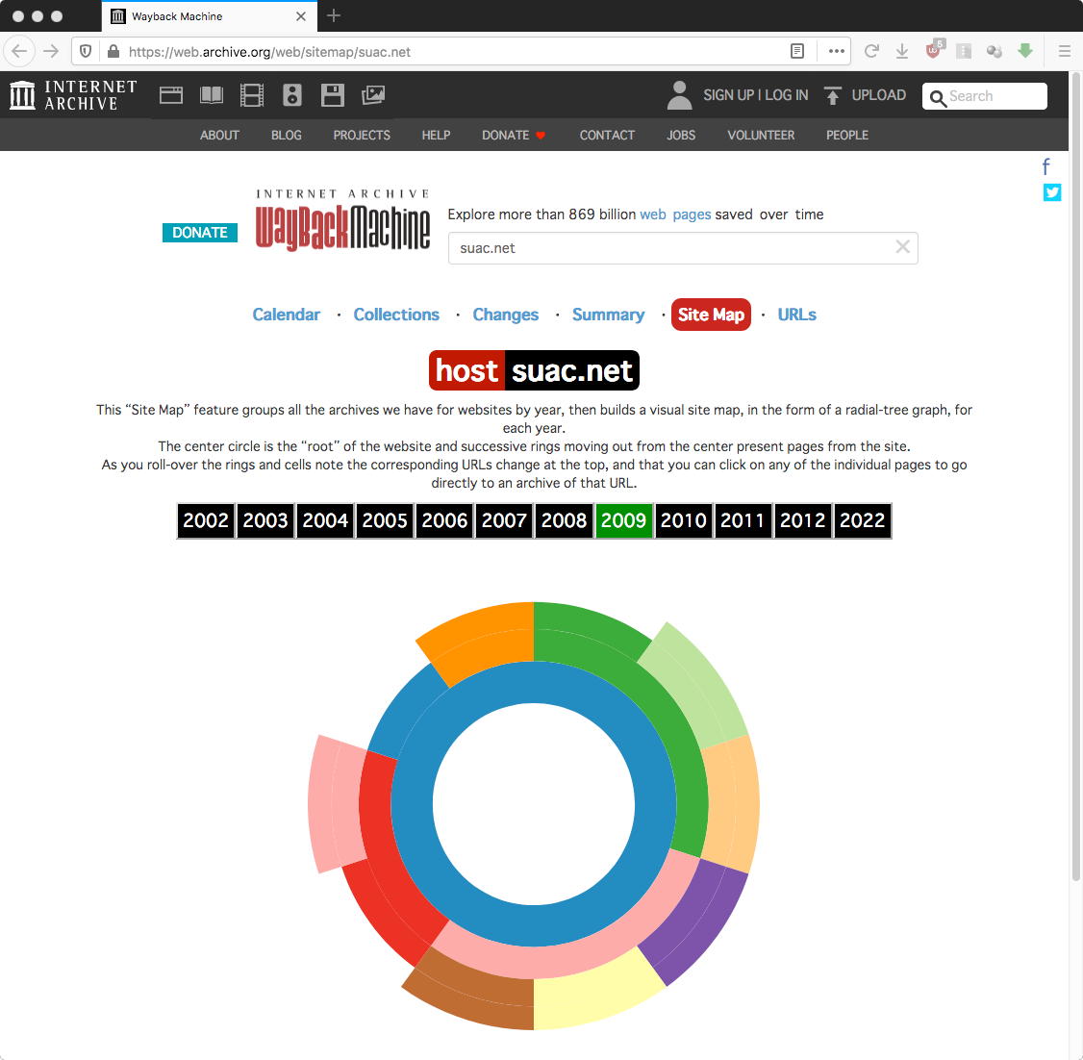Open the uBlock Origin extension icon
Screen dimensions: 1083x1060
pos(934,50)
